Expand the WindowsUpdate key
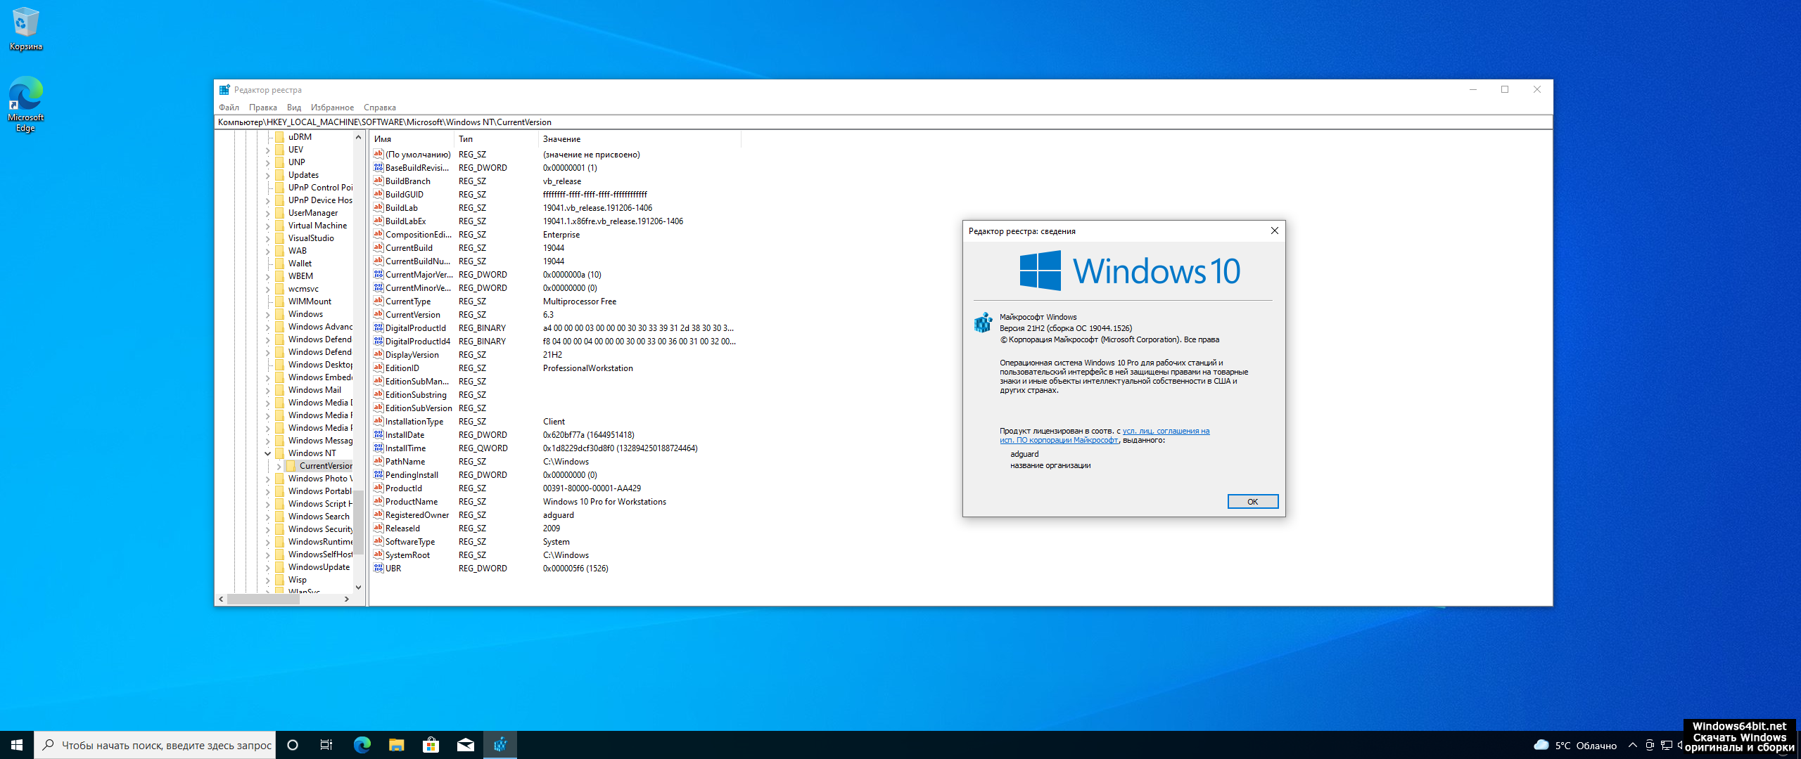The width and height of the screenshot is (1801, 759). coord(267,567)
